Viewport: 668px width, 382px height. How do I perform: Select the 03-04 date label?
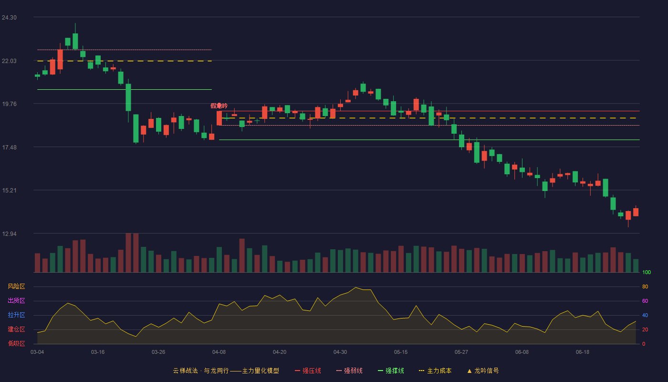37,352
